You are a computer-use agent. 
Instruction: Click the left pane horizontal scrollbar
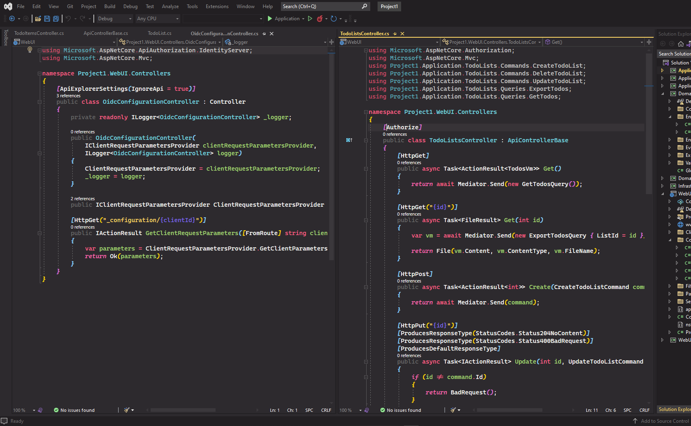coord(183,410)
